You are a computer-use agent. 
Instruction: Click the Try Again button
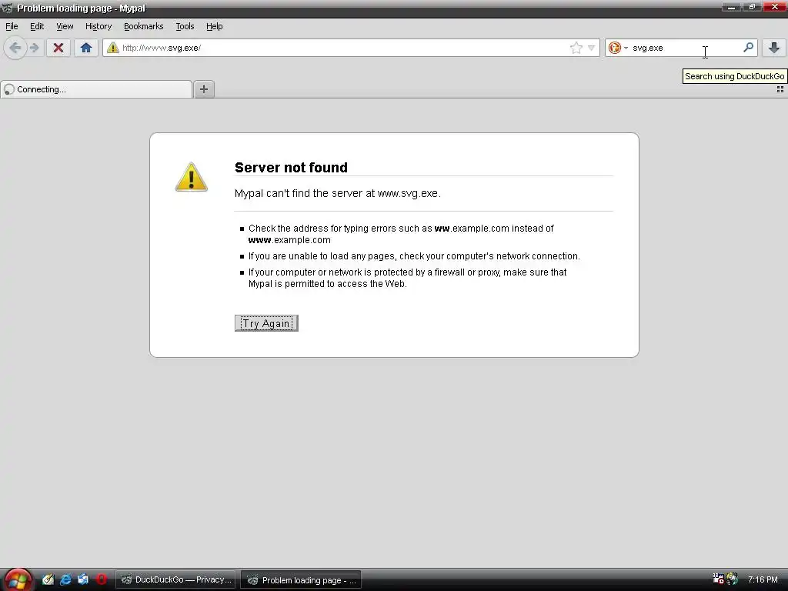pyautogui.click(x=266, y=323)
